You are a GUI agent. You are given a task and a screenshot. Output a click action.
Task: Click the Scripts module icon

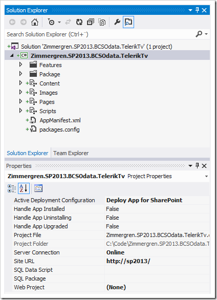[33, 111]
